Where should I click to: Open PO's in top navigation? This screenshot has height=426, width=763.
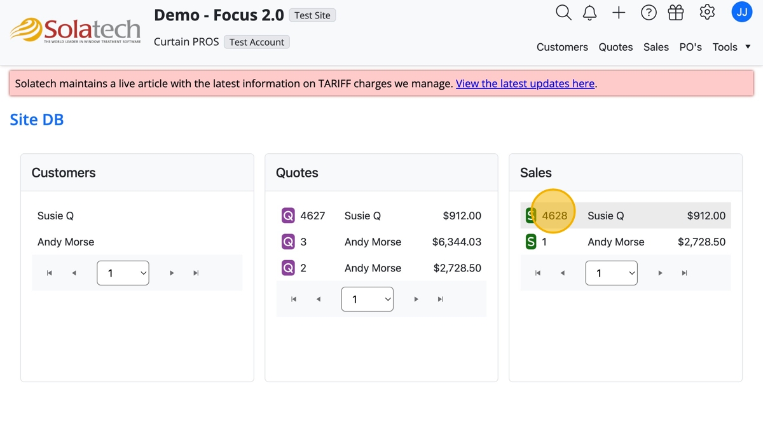click(x=691, y=47)
